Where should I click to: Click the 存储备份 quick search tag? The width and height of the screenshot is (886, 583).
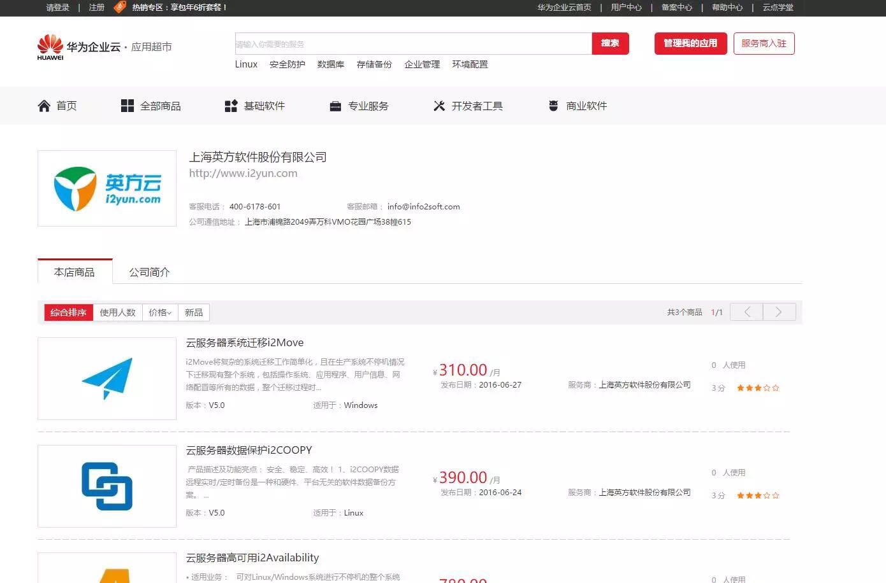click(374, 64)
